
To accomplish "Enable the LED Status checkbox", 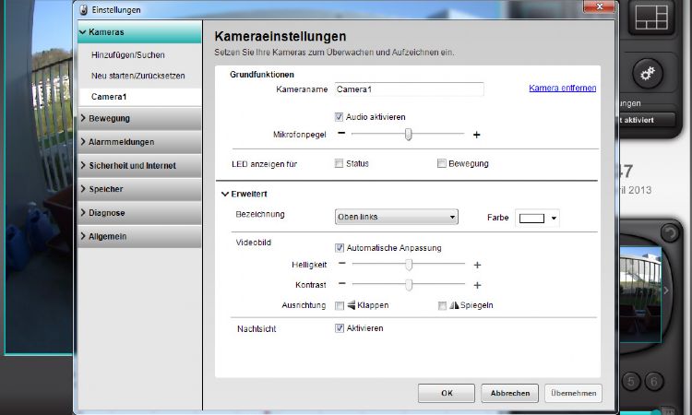I will point(340,164).
